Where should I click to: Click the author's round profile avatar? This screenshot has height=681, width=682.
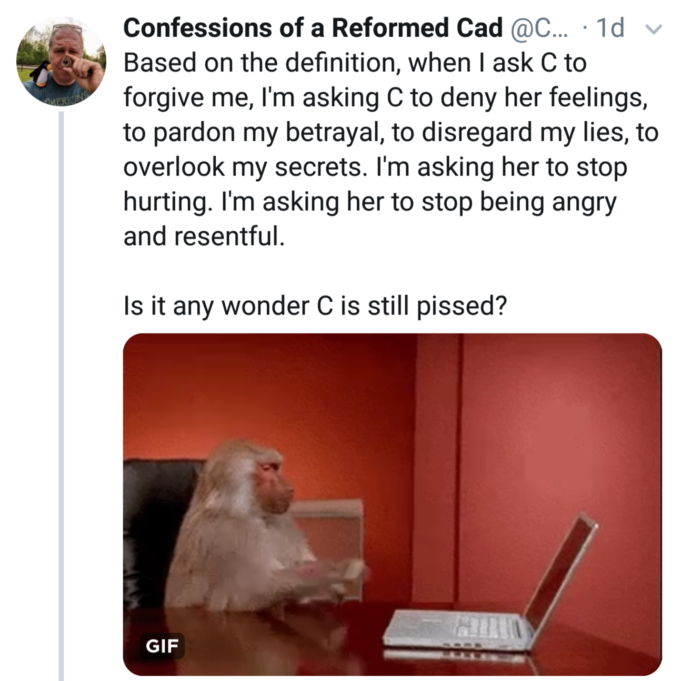[x=61, y=61]
